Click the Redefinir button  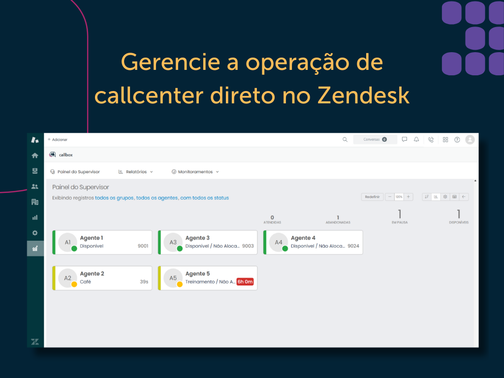pos(372,197)
